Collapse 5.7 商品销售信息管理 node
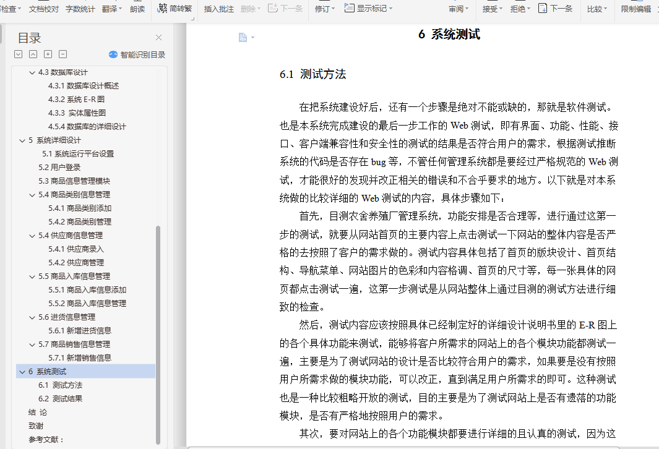Screen dimensions: 659x449 (32, 345)
